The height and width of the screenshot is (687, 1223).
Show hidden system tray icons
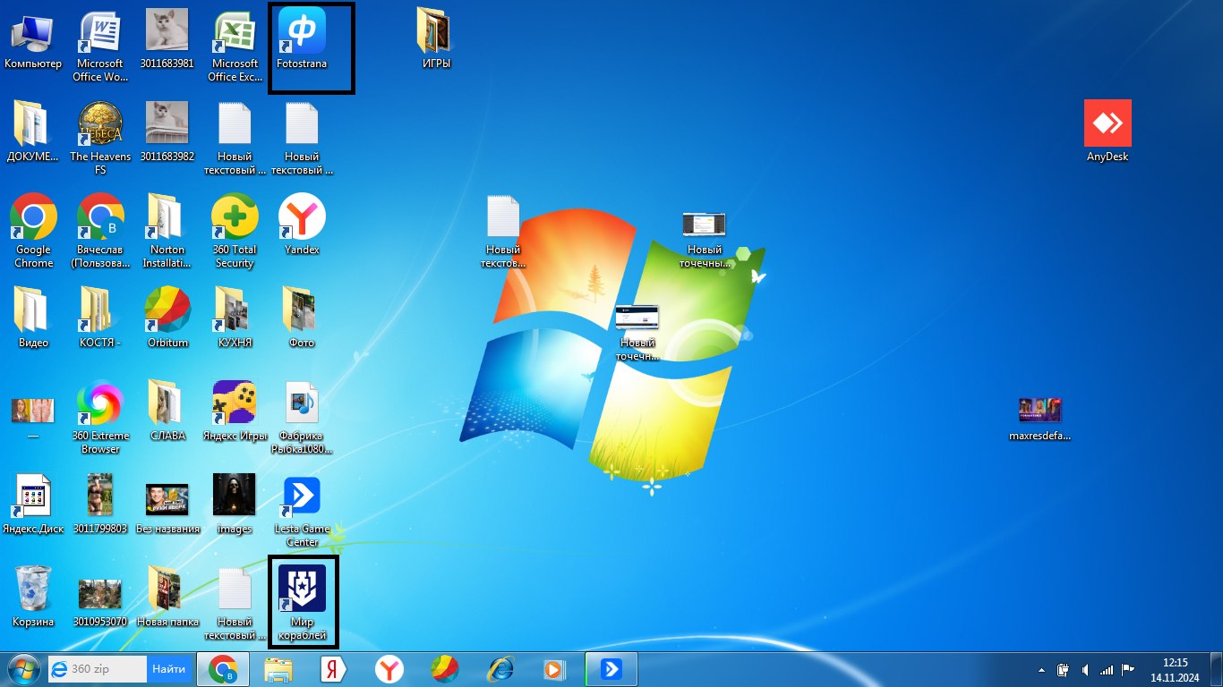pos(1041,669)
